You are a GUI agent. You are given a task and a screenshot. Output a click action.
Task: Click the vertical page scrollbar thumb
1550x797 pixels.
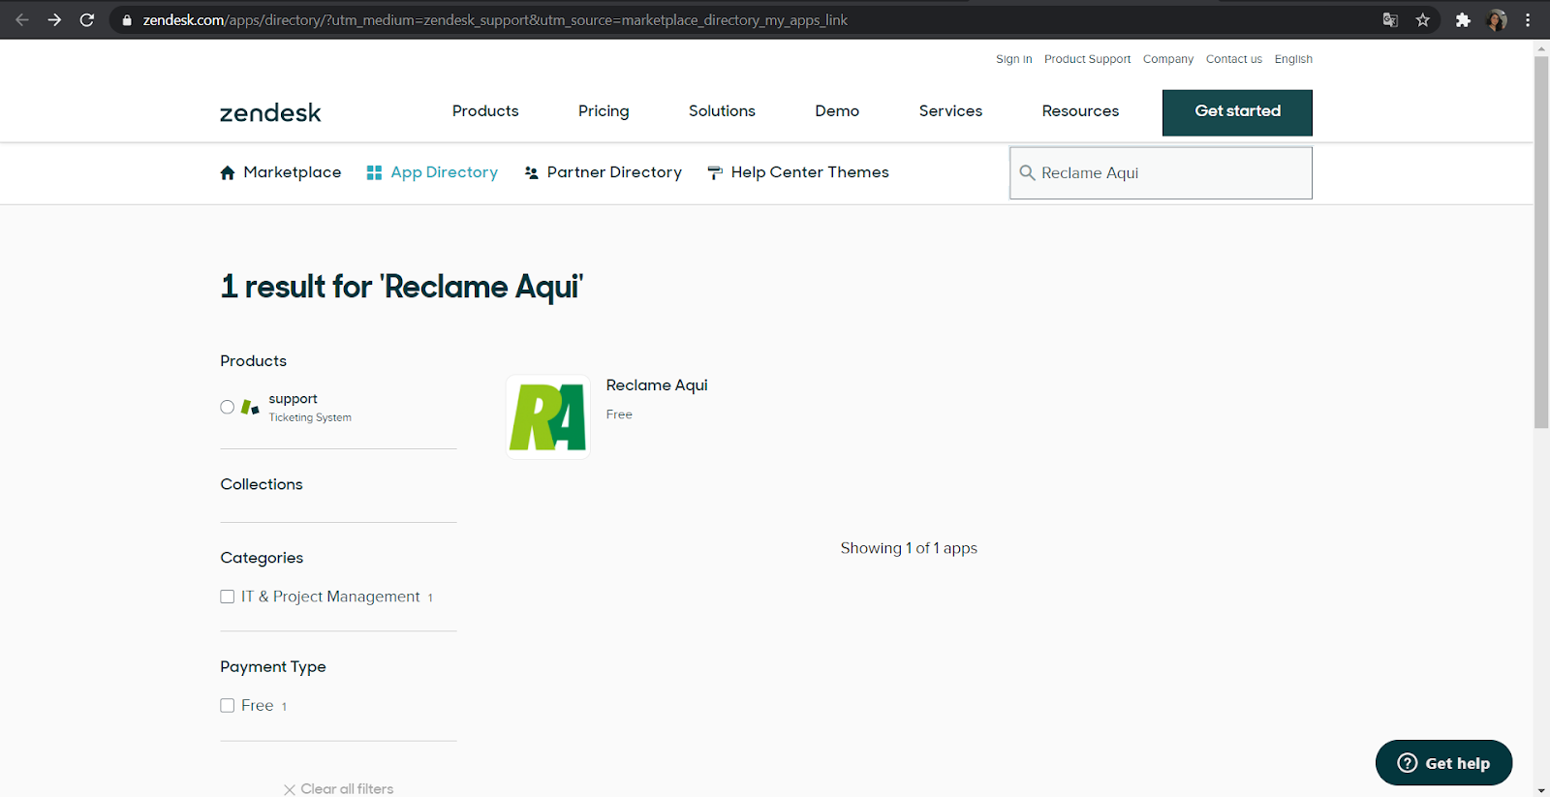tap(1541, 242)
